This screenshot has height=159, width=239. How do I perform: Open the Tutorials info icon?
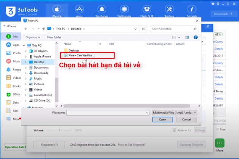192,11
